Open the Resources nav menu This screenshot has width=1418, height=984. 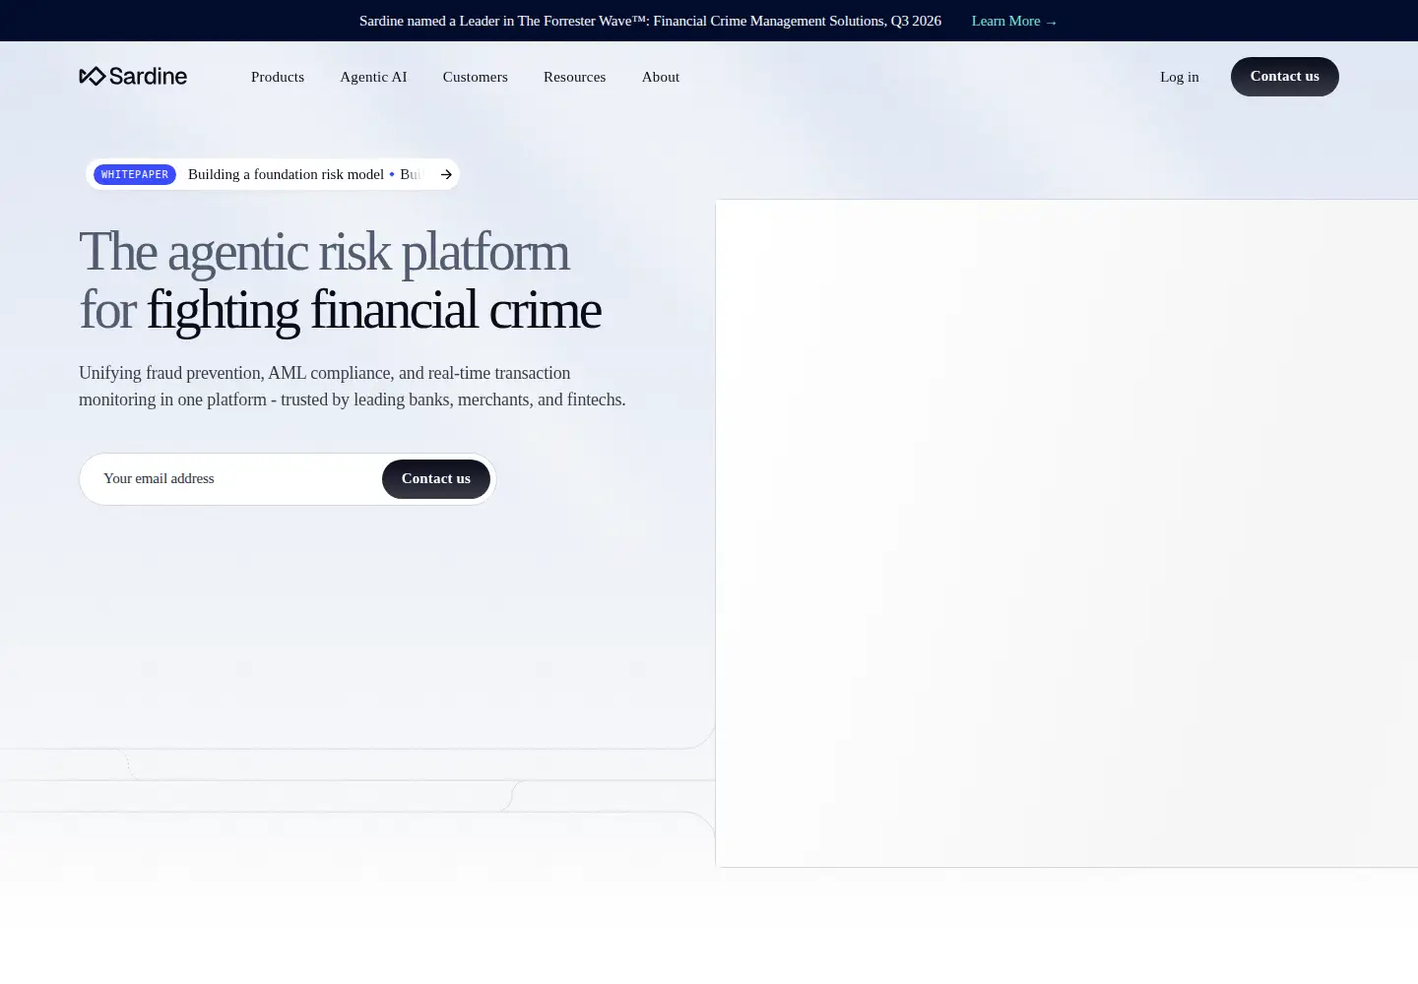[575, 77]
